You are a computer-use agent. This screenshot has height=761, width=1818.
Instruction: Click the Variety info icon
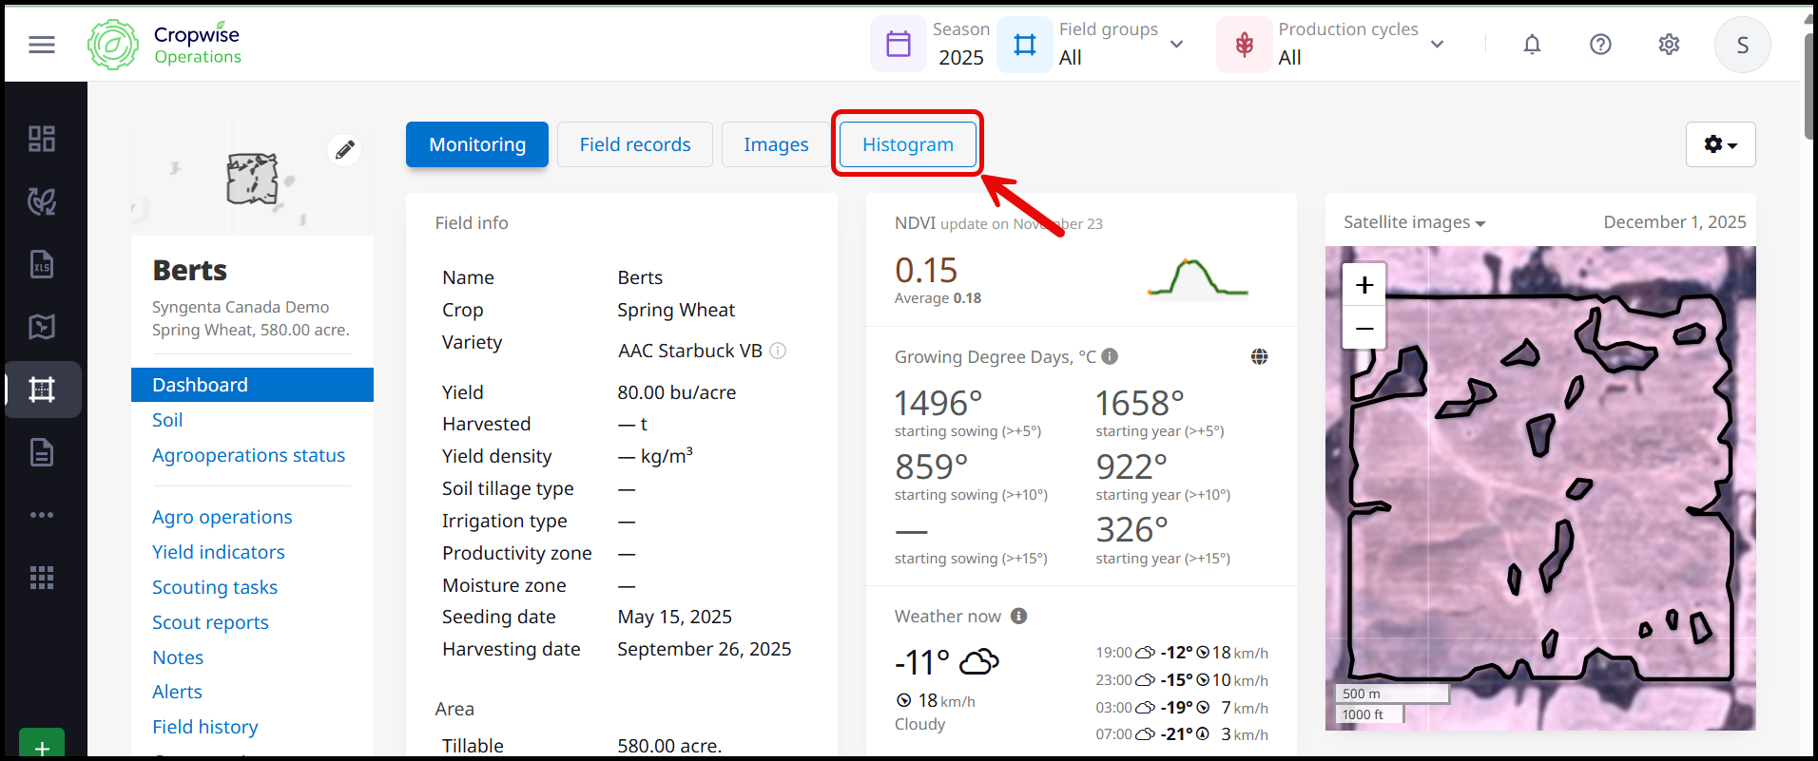[778, 351]
